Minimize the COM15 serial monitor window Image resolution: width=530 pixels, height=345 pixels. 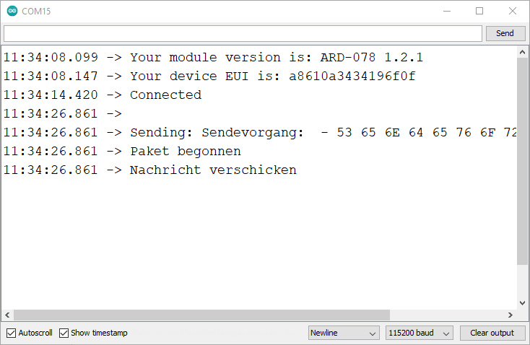click(447, 11)
